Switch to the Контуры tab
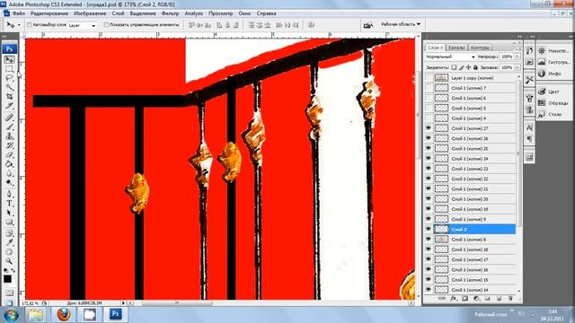The image size is (575, 323). tap(480, 48)
